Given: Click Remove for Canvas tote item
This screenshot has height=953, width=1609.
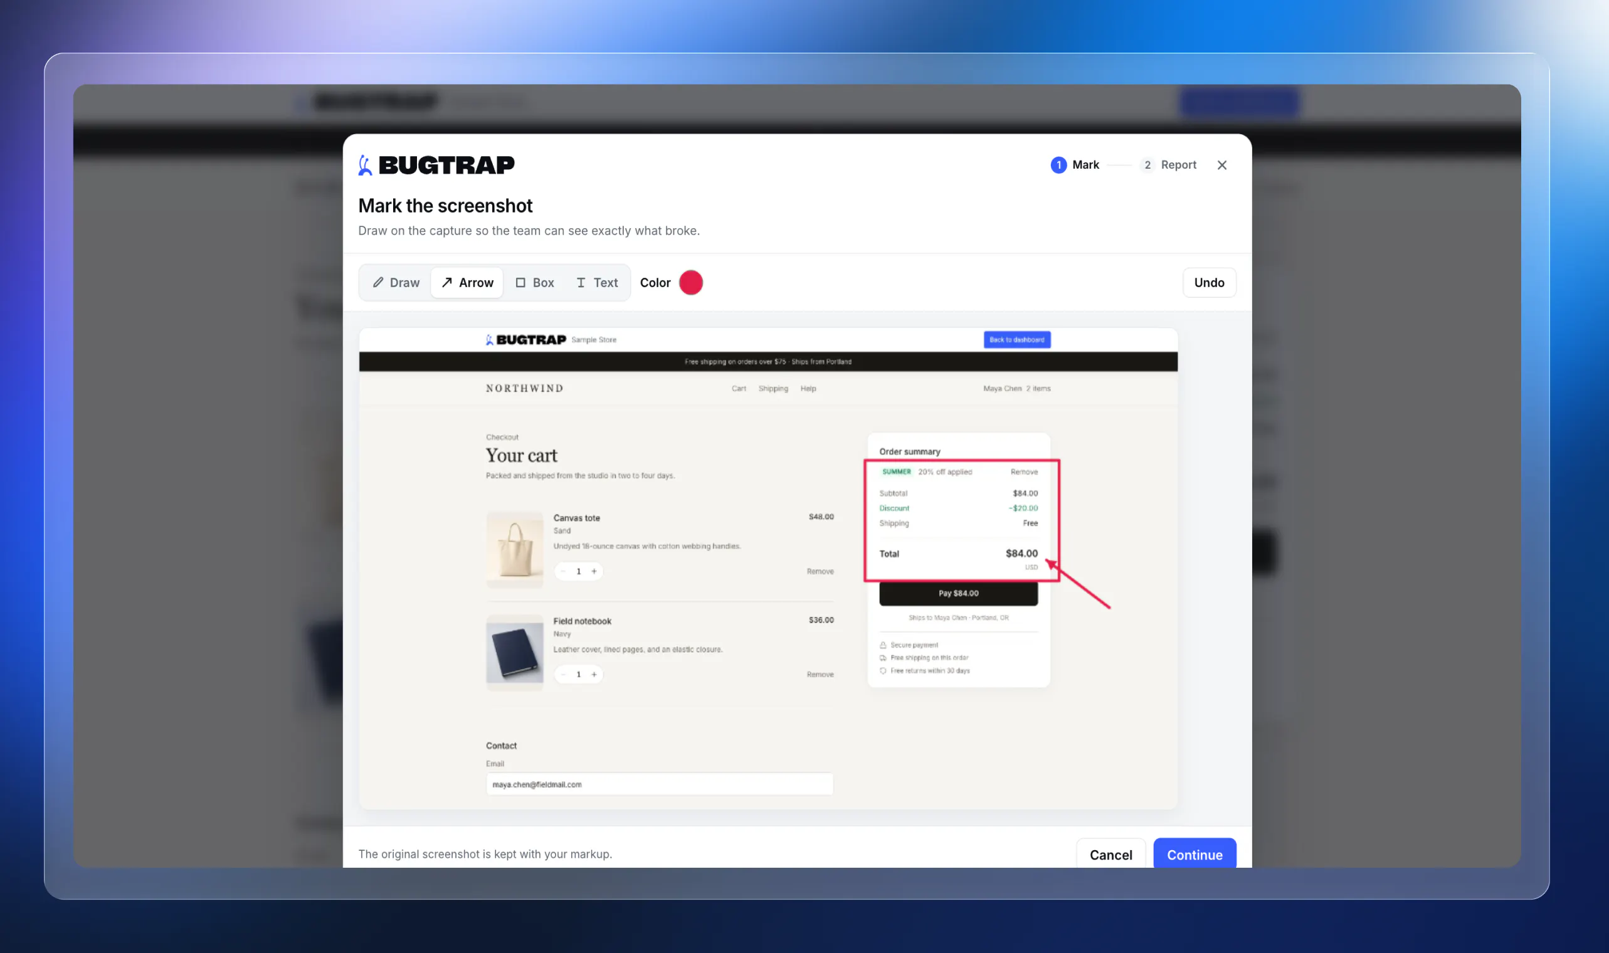Looking at the screenshot, I should click(820, 572).
